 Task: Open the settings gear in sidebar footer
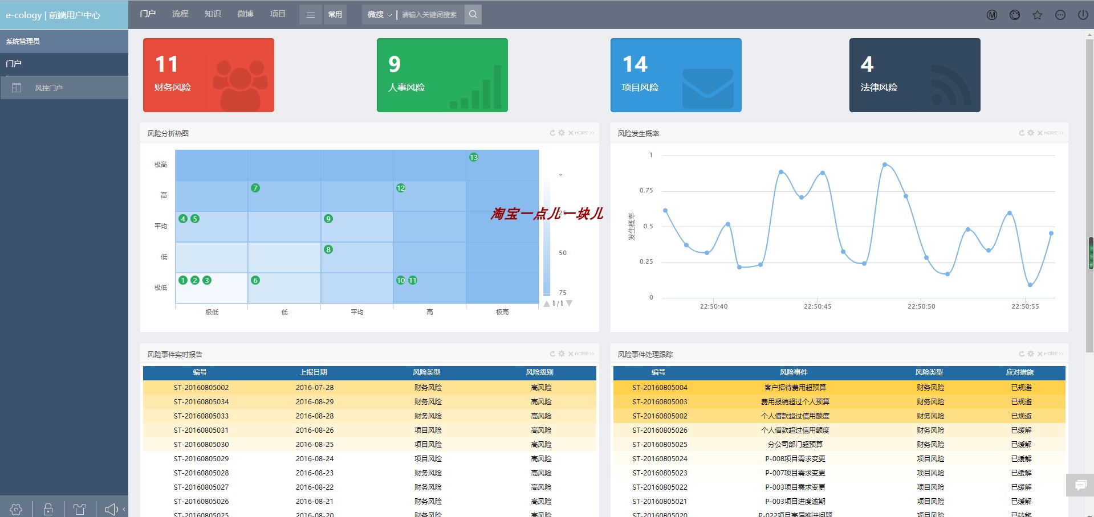pos(16,509)
